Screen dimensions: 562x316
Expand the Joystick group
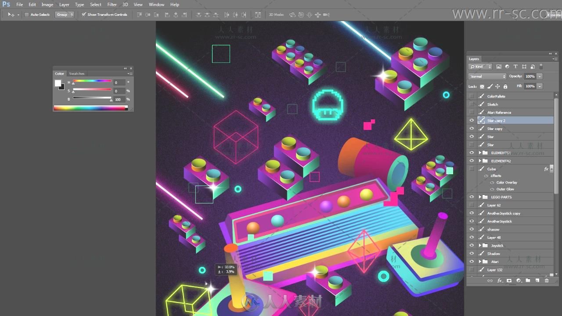480,246
